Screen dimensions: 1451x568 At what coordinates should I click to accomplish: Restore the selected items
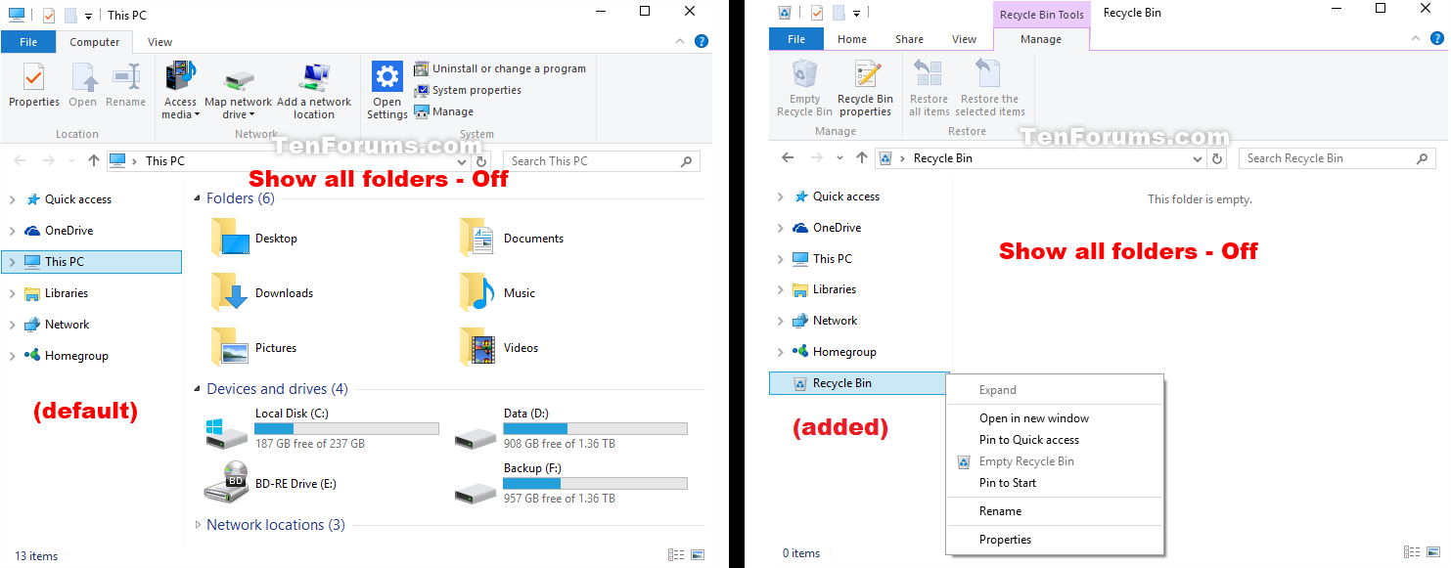989,88
